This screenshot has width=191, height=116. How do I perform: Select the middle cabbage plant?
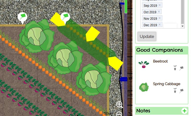pyautogui.click(x=65, y=57)
